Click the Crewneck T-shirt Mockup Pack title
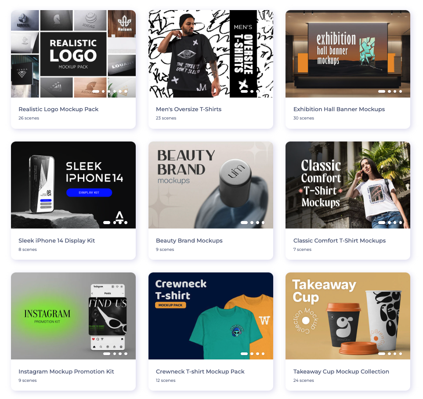The width and height of the screenshot is (423, 399). click(x=200, y=371)
